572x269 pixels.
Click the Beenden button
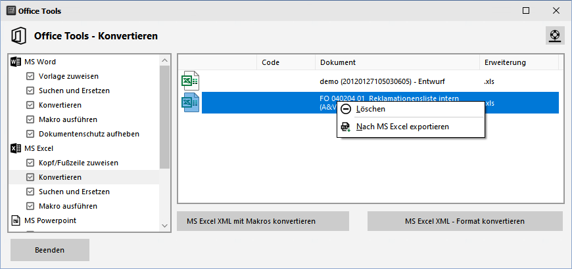click(x=49, y=250)
